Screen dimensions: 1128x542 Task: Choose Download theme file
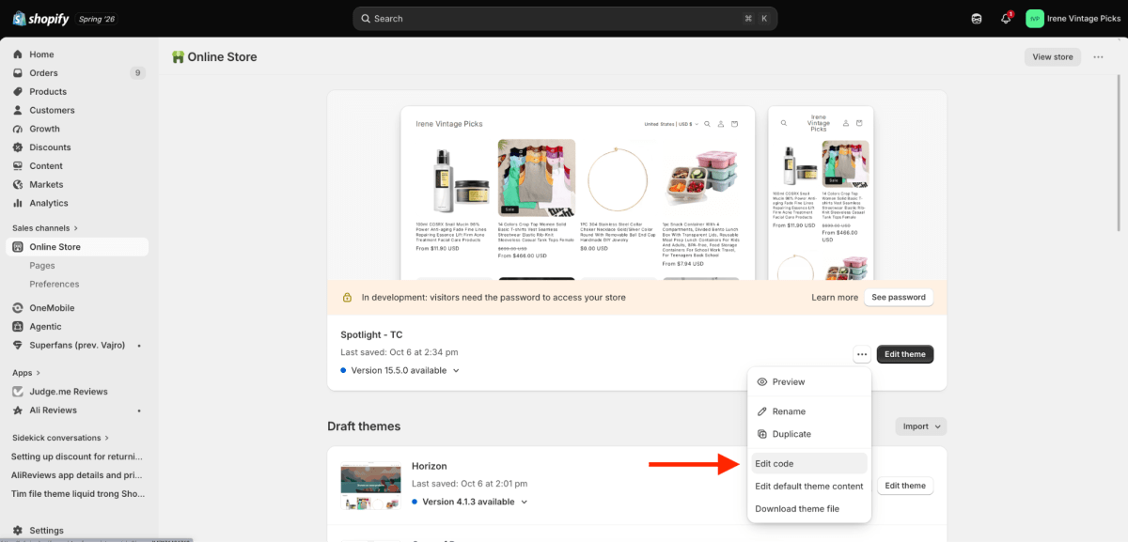(809, 509)
